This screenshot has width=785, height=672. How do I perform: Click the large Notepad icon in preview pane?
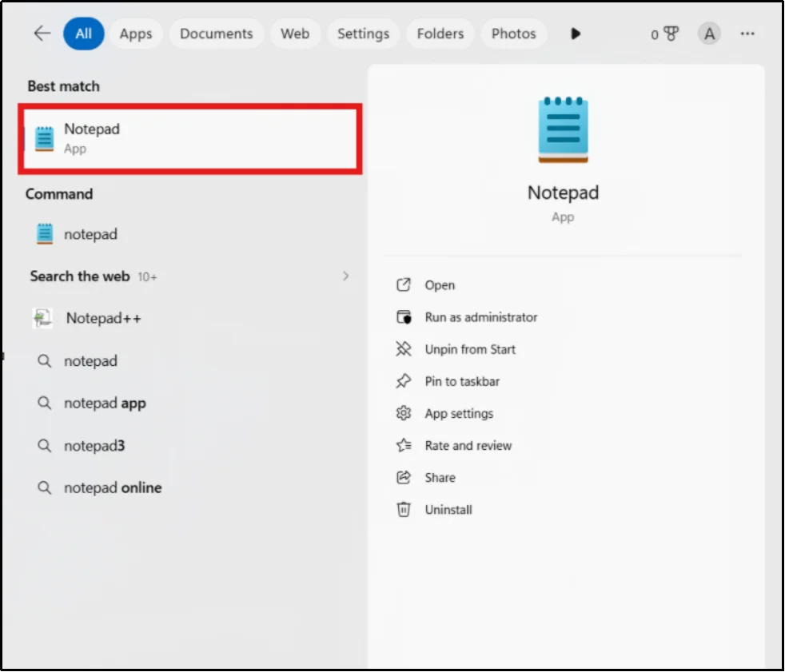tap(564, 129)
